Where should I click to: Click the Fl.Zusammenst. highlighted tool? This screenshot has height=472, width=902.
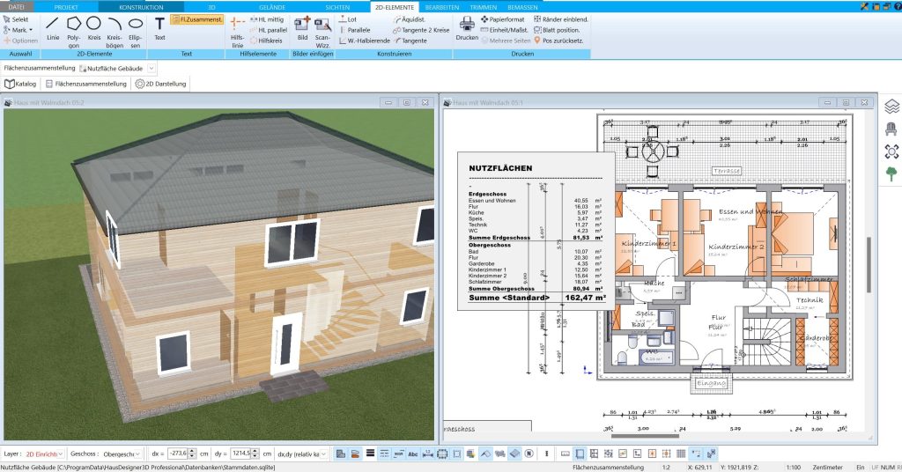[x=196, y=19]
